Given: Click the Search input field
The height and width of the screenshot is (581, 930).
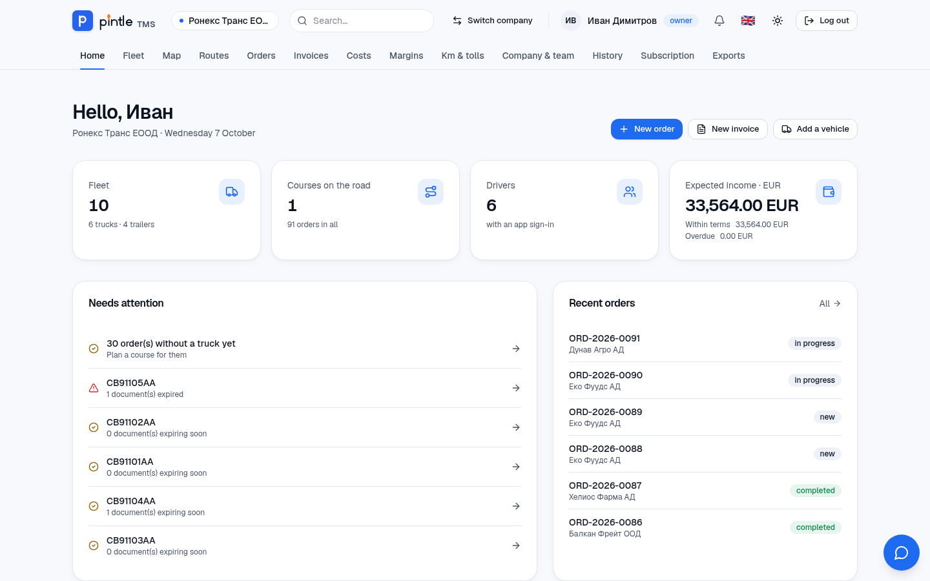Looking at the screenshot, I should point(362,21).
